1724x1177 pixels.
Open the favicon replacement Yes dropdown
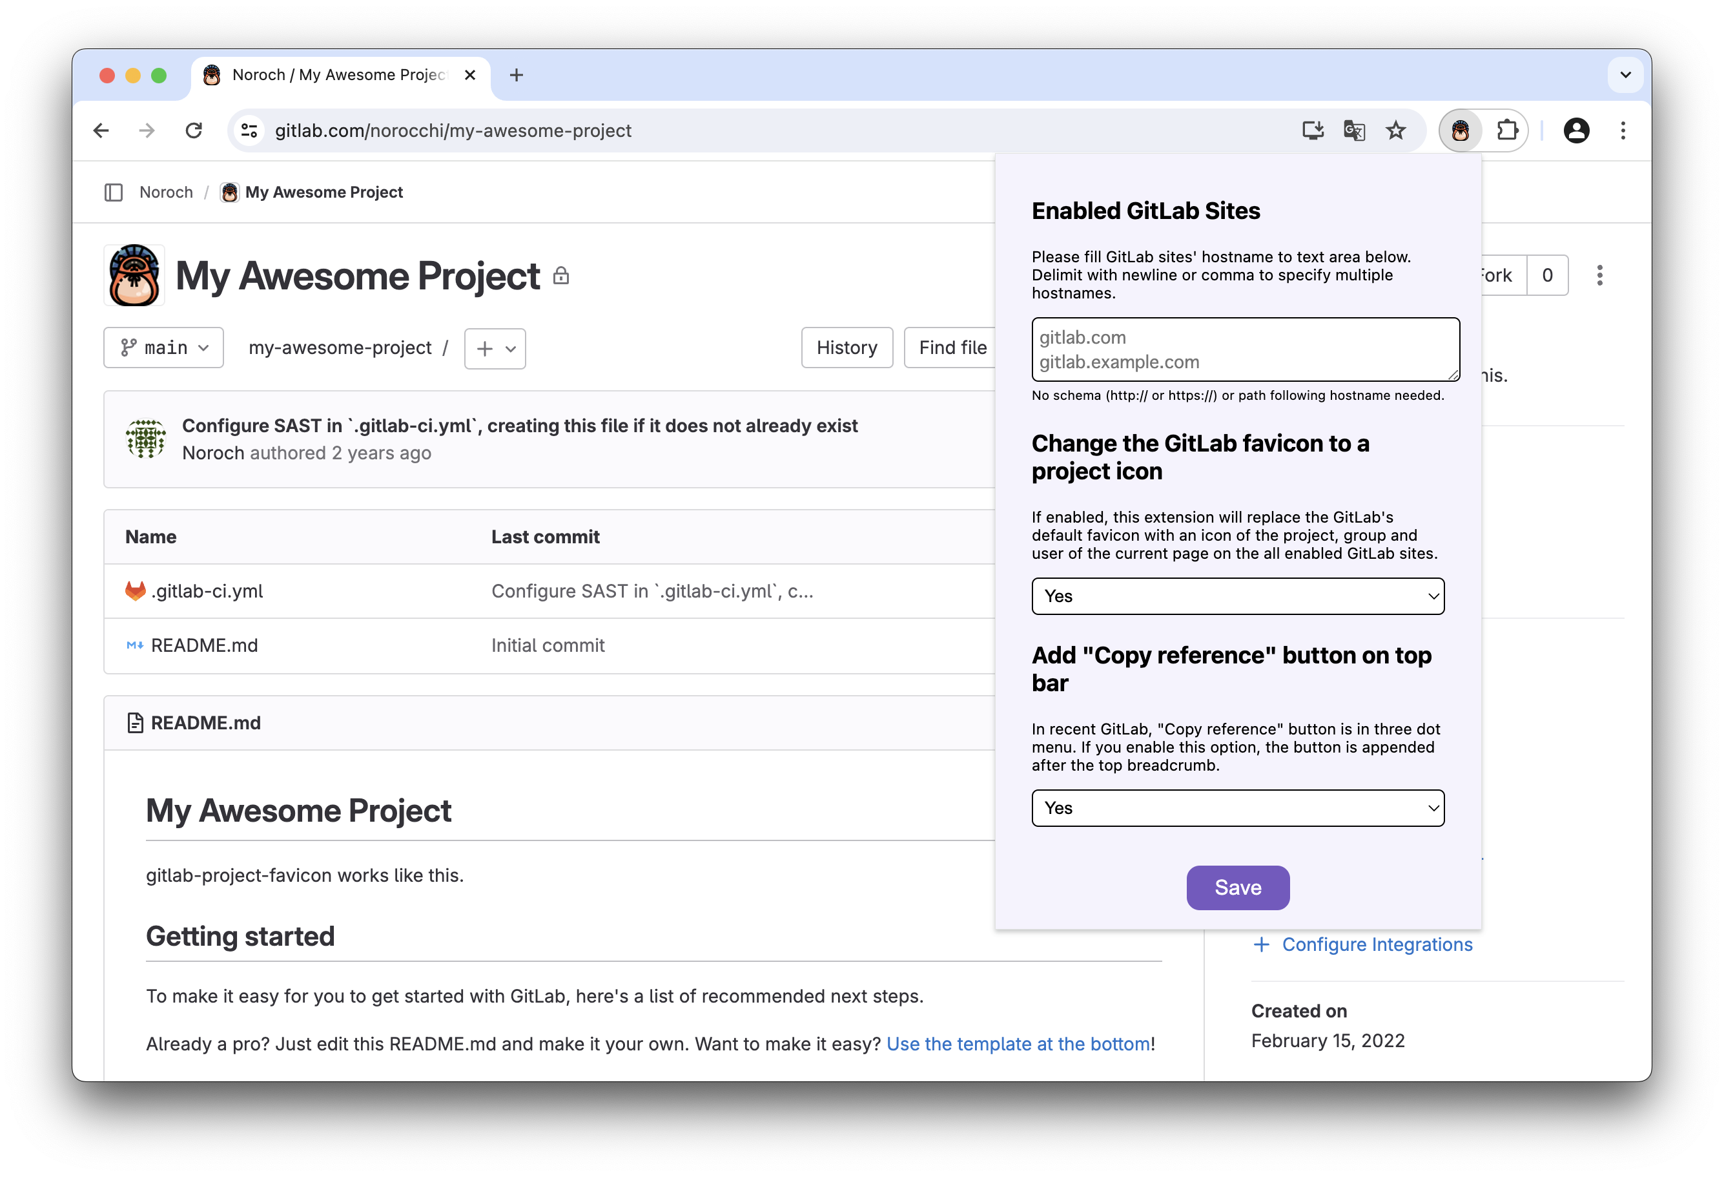[1237, 596]
